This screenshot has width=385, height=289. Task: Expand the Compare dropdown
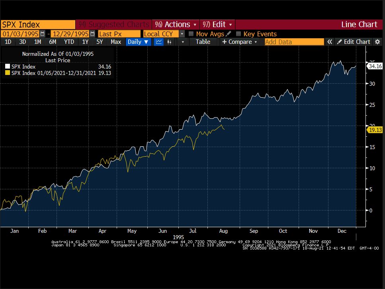(x=240, y=42)
